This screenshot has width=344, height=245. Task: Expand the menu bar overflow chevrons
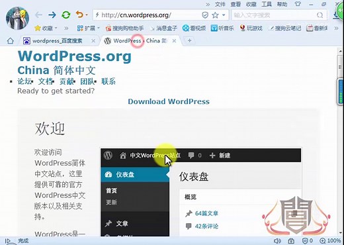pos(208,4)
